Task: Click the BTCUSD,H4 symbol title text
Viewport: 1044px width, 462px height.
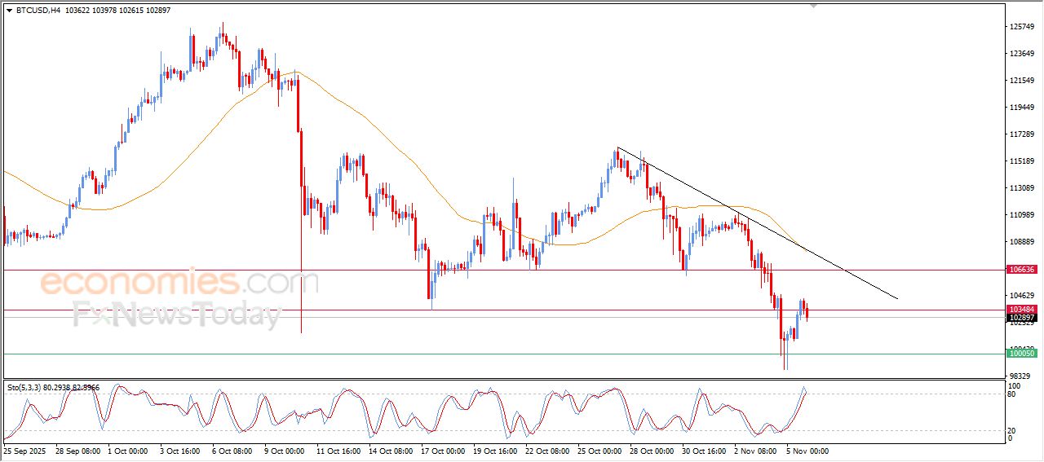Action: click(38, 10)
